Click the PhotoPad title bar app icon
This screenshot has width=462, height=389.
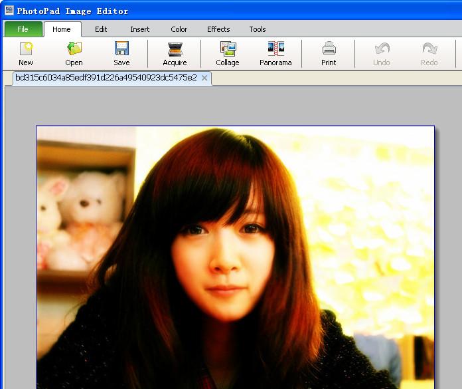point(9,10)
